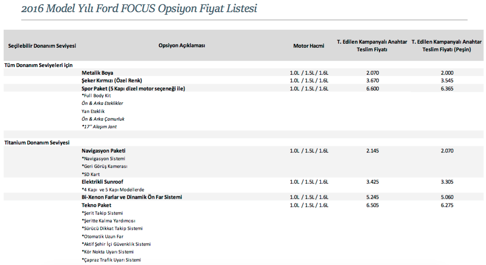Click the 5.060 cash price value
This screenshot has width=486, height=265.
point(447,197)
